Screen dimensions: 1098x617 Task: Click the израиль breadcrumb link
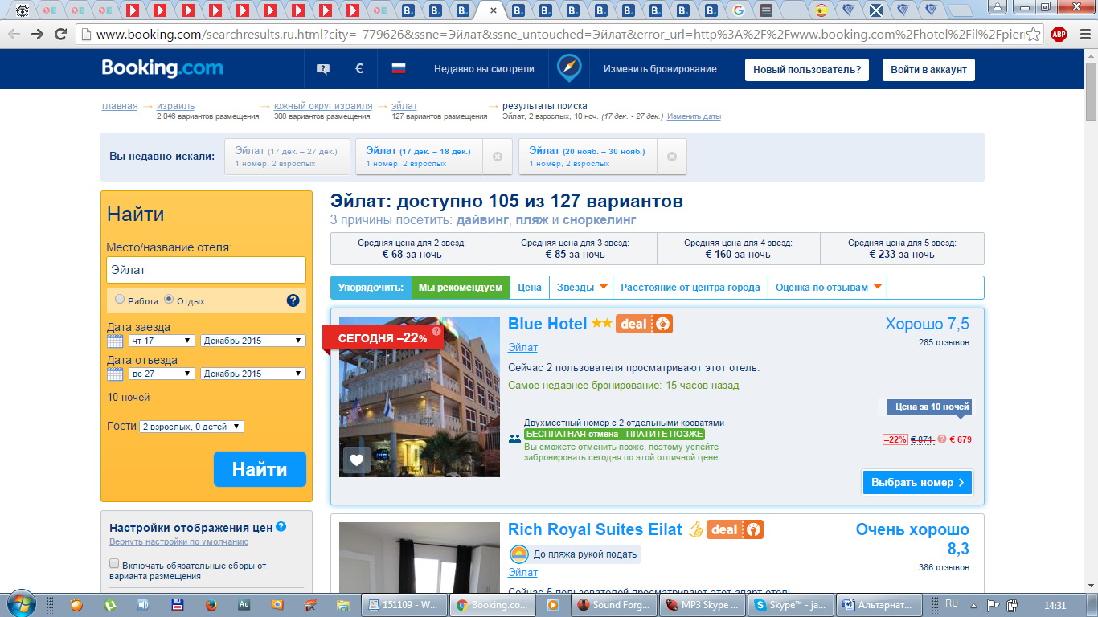tap(175, 106)
